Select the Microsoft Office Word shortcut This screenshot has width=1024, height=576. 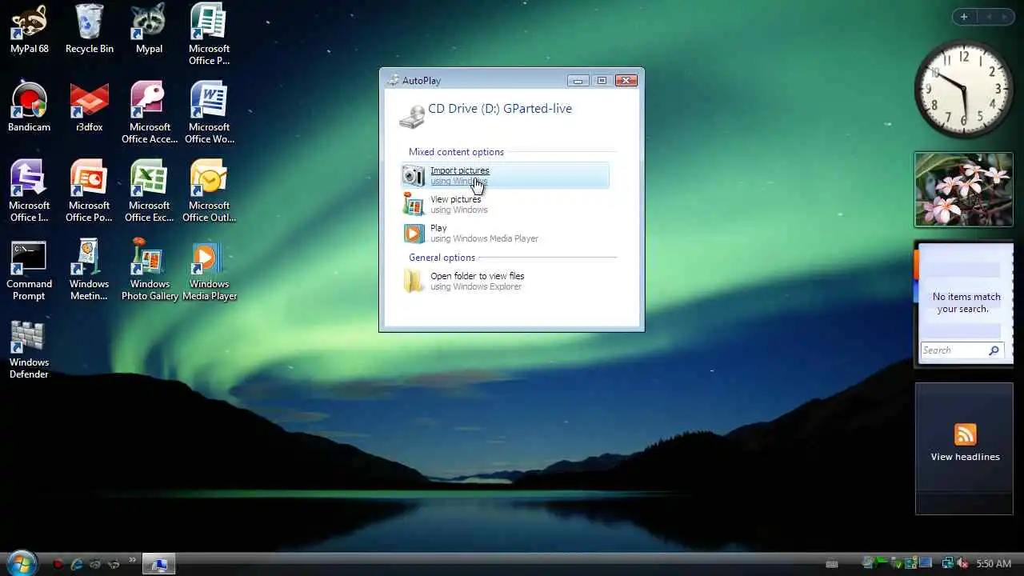pos(209,113)
